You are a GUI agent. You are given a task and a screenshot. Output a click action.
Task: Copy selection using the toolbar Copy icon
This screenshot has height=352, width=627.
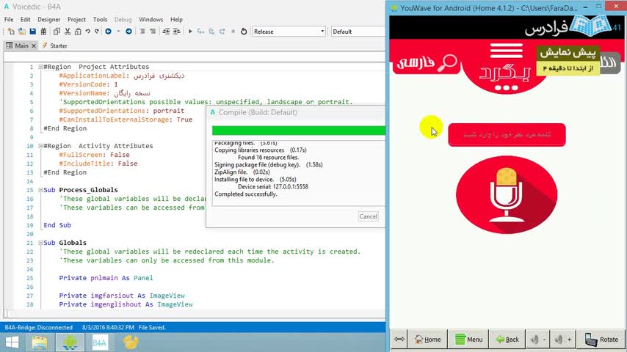57,32
